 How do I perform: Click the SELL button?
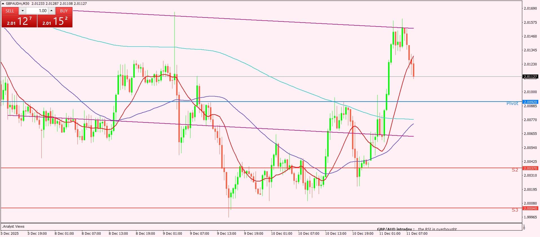10,11
